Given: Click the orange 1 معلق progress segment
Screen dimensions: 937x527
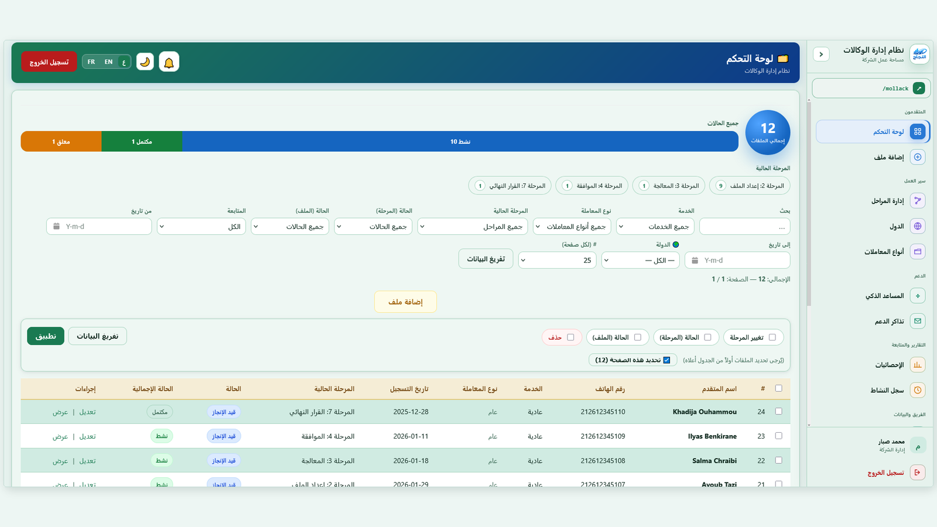Looking at the screenshot, I should click(x=61, y=142).
